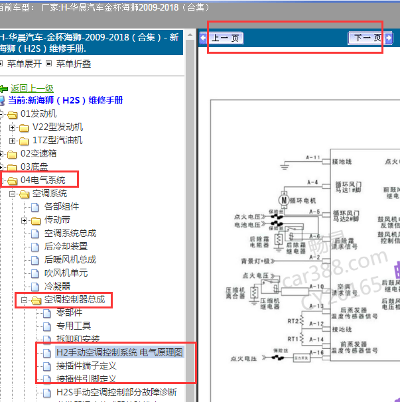Open H2手动空调控制系统 电气原理图 page
Screen dimensions: 400x402
[x=119, y=352]
